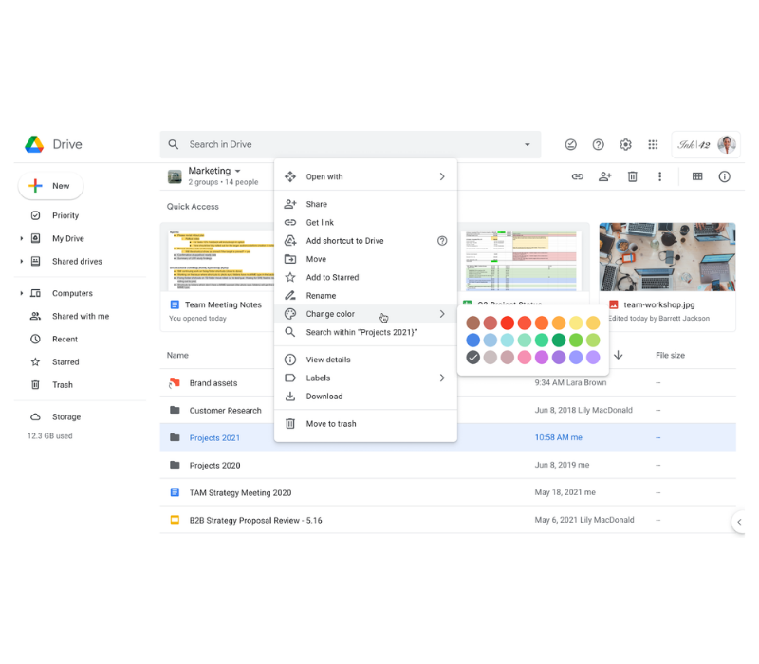Switch to grid layout view icon
This screenshot has height=664, width=759.
pyautogui.click(x=697, y=176)
